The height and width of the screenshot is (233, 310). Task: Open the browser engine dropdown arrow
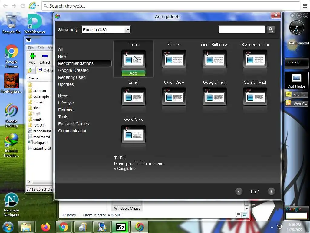[38, 6]
